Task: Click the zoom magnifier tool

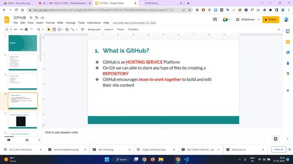Action: tap(38, 29)
